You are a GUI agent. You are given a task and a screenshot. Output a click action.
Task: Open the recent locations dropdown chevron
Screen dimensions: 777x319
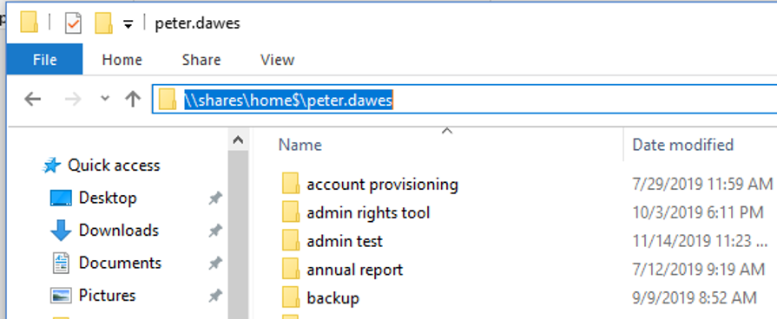click(105, 98)
